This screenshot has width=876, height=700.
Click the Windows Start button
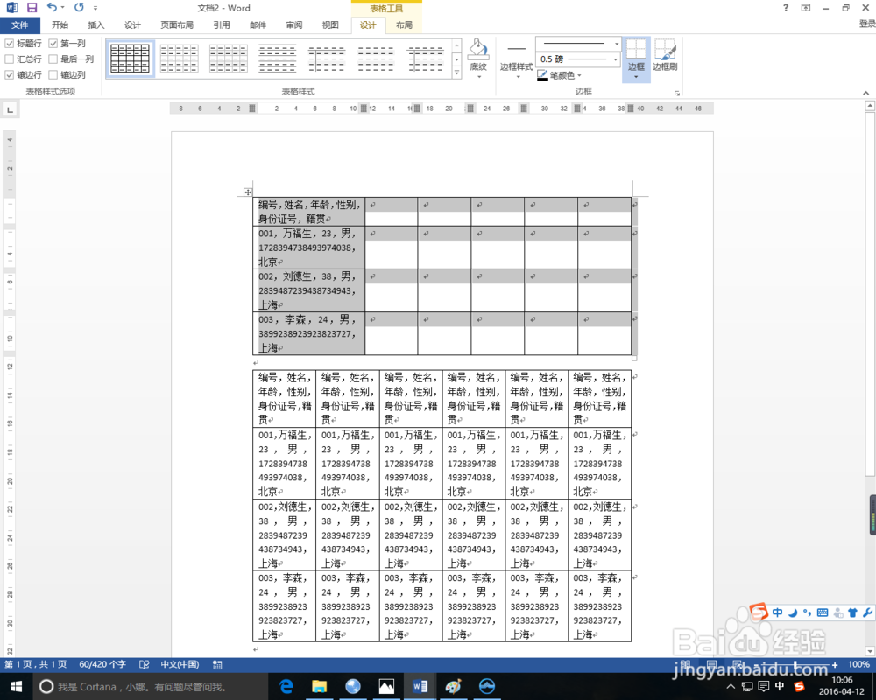[x=16, y=686]
